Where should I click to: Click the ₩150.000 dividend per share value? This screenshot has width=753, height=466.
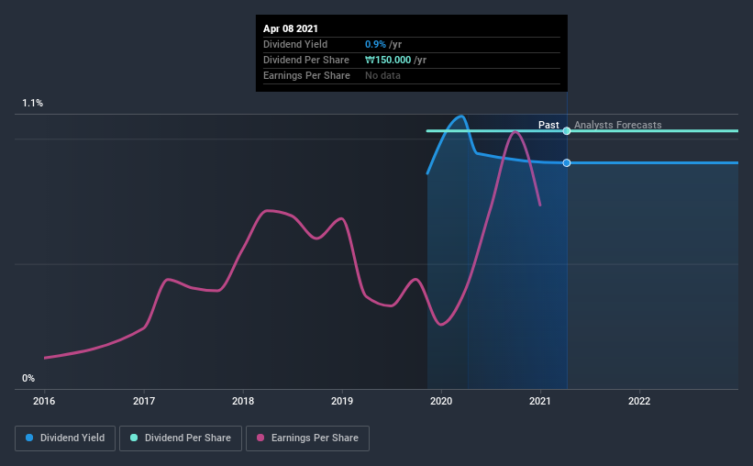click(x=388, y=60)
